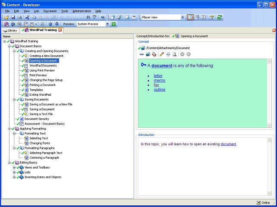Click the document link in Introduction text
This screenshot has height=207, width=277.
point(228,144)
